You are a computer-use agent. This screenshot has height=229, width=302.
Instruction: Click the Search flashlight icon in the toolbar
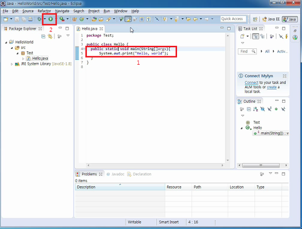[109, 19]
